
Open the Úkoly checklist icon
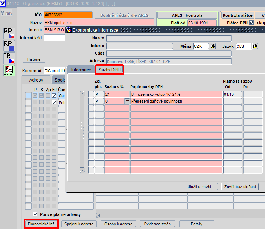click(9, 71)
